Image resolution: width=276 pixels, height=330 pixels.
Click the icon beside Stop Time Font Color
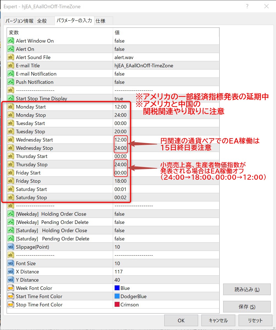[x=11, y=305]
